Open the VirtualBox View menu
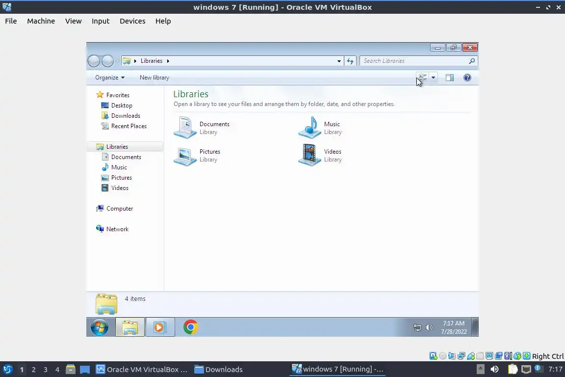This screenshot has width=565, height=377. coord(73,21)
